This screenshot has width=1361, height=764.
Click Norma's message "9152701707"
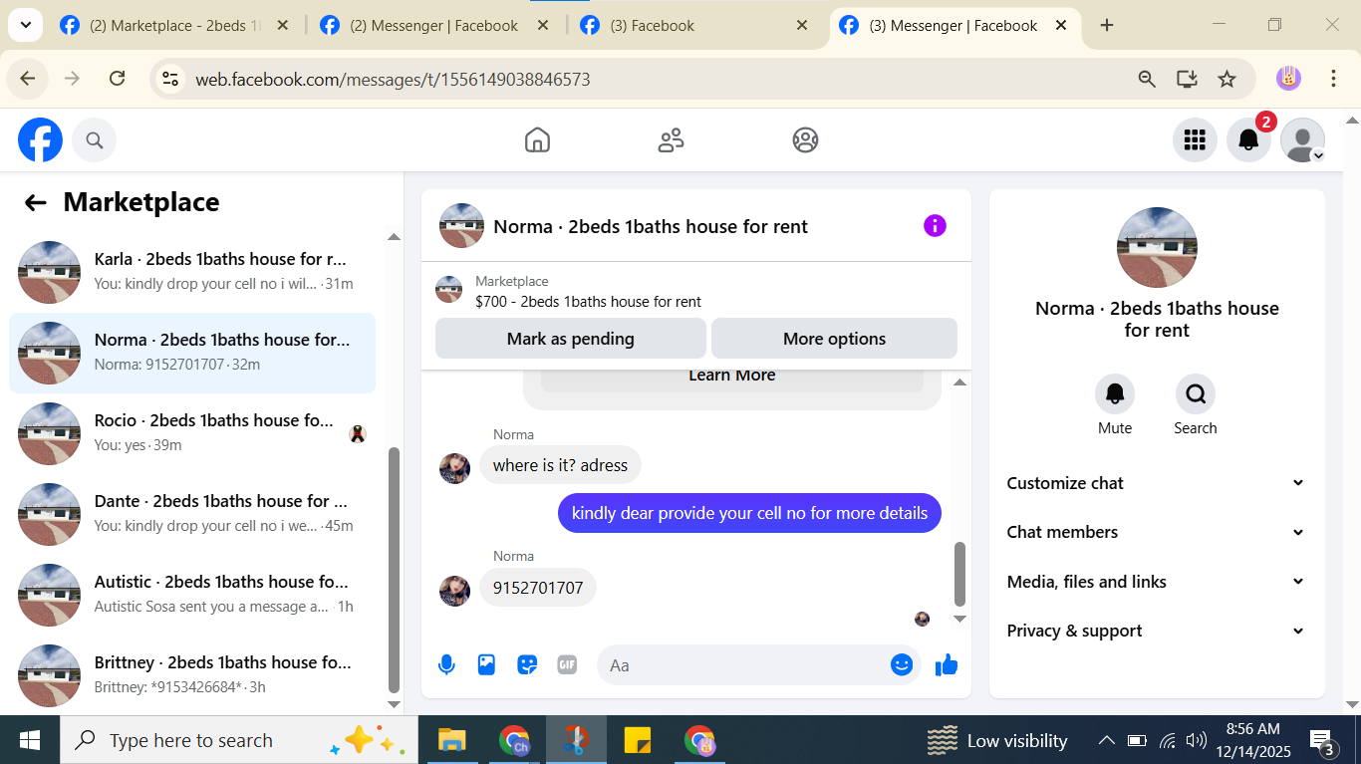538,588
